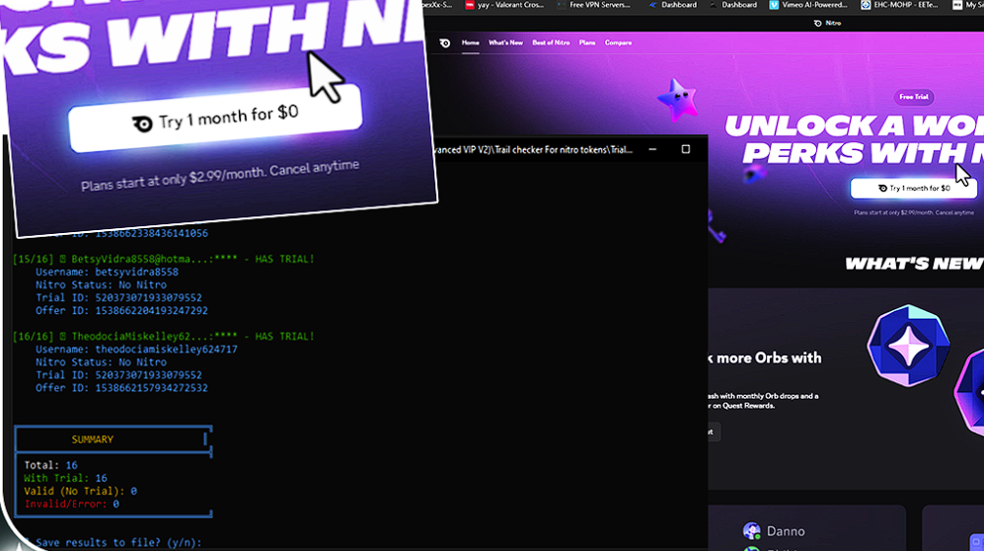
Task: Click Username: theodociamiskelley624717 line
Action: (x=136, y=350)
